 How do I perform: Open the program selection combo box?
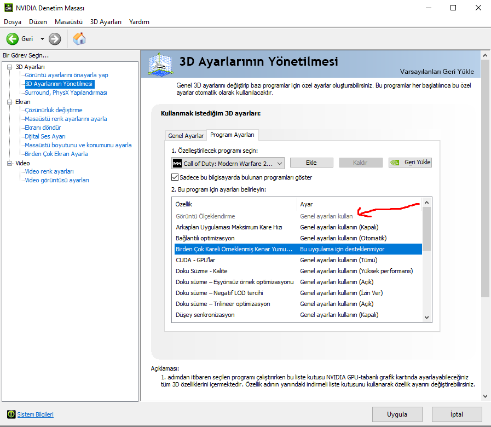tap(228, 163)
